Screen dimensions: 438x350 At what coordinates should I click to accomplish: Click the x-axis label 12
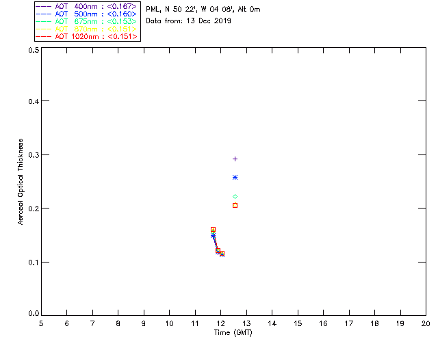[220, 323]
